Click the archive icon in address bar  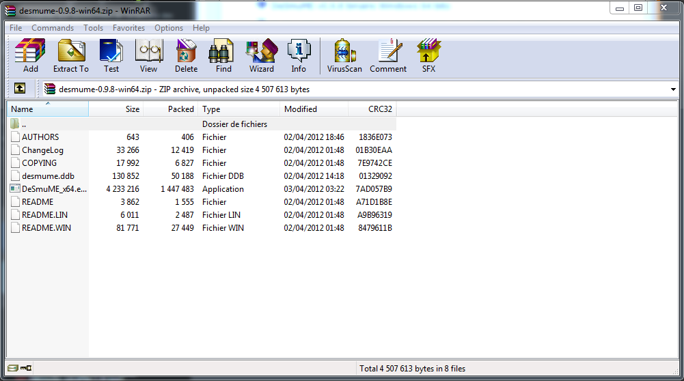coord(50,89)
